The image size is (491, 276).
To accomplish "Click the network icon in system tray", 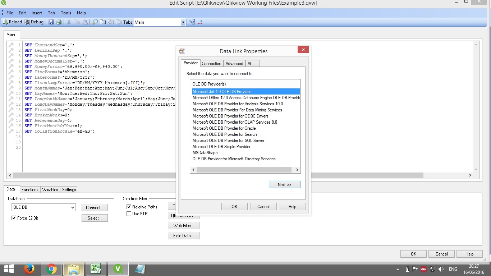I will click(432, 269).
